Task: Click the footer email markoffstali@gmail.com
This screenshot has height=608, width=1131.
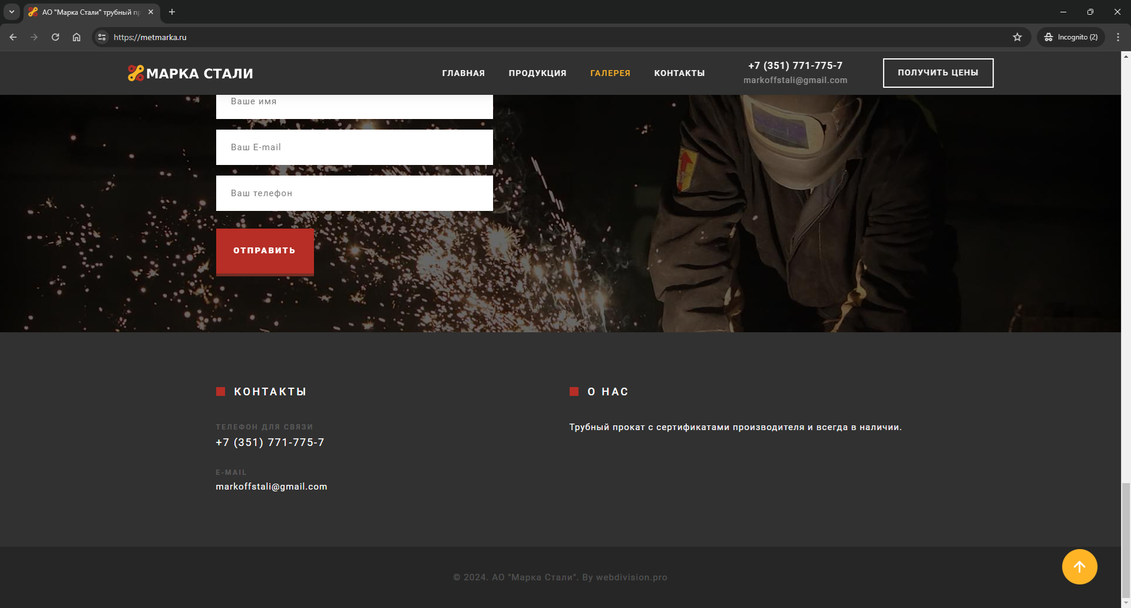Action: [x=271, y=487]
